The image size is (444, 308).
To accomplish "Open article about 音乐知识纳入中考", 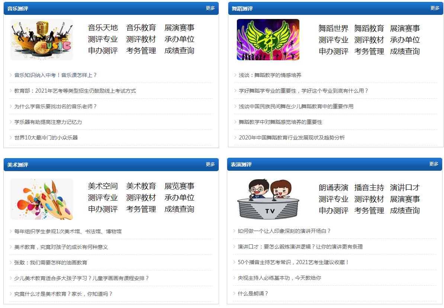I will click(55, 74).
